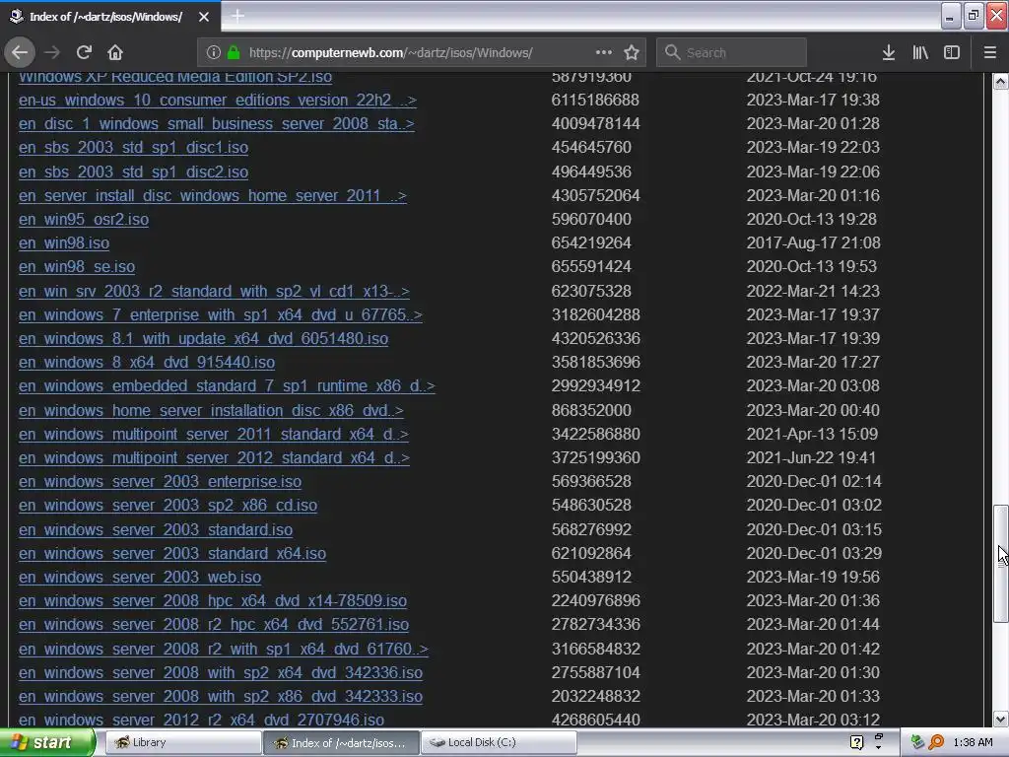The width and height of the screenshot is (1009, 757).
Task: View the green padlock connection details
Action: pyautogui.click(x=233, y=53)
